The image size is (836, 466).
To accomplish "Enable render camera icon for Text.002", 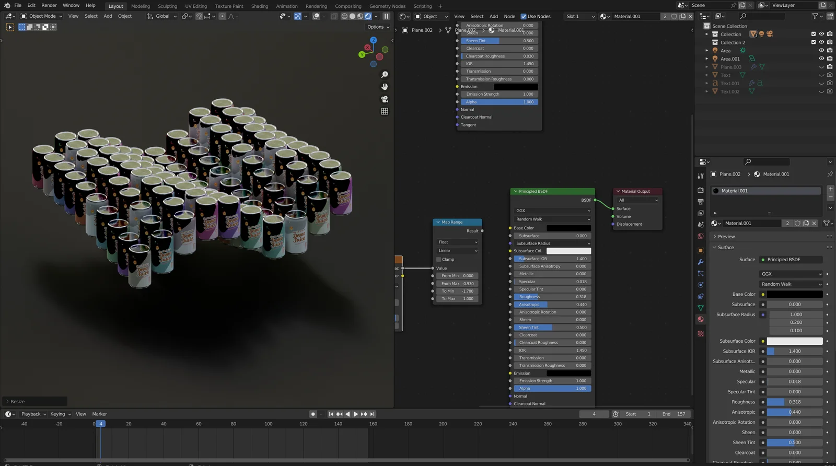I will point(830,91).
